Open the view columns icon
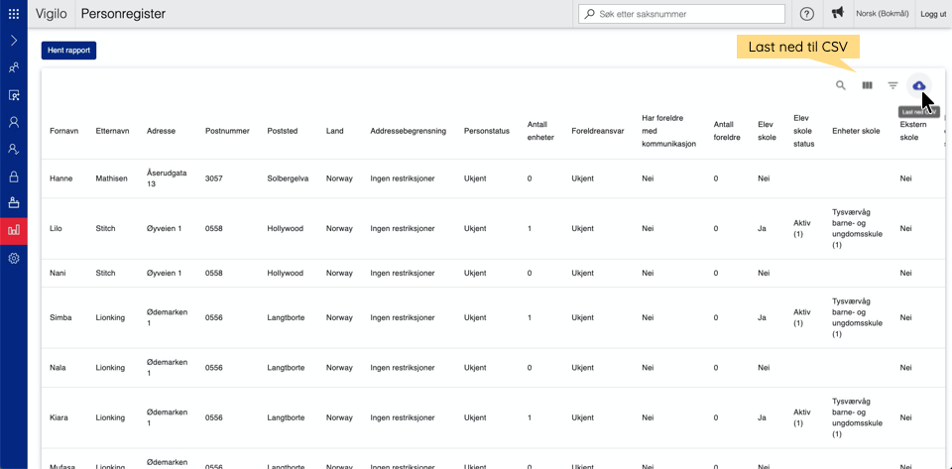This screenshot has width=952, height=469. click(867, 86)
